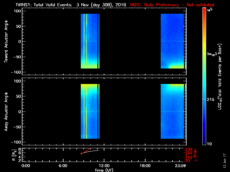Viewport: 230px width, 172px height.
Task: Select the 12:00 time axis tick label
Action: point(104,166)
